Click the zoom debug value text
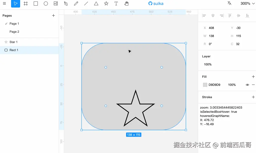Image resolution: width=256 pixels, height=153 pixels. pos(221,108)
